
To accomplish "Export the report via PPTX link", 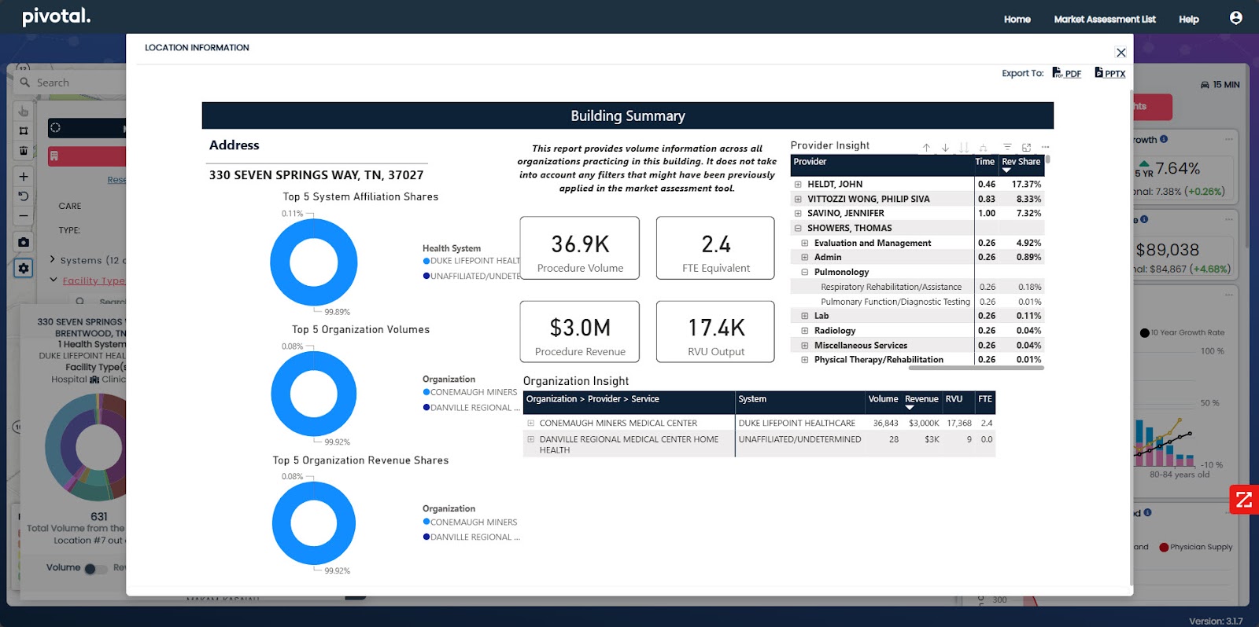I will point(1115,74).
